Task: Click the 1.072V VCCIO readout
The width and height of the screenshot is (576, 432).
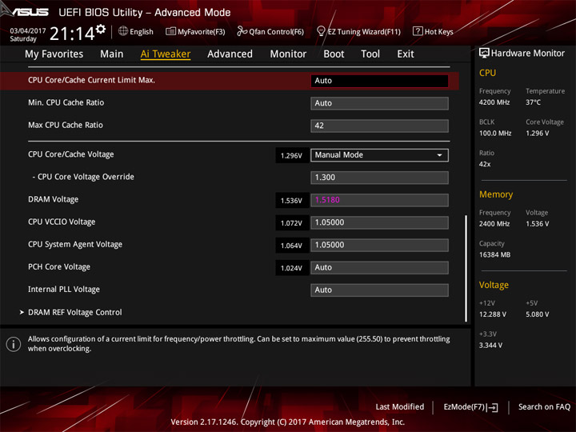Action: point(291,223)
